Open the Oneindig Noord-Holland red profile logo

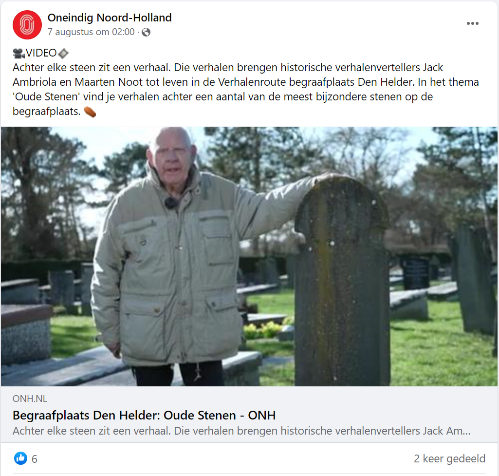(x=27, y=25)
